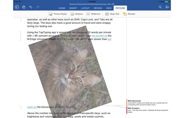Select the rotated cat picture

coord(70,71)
